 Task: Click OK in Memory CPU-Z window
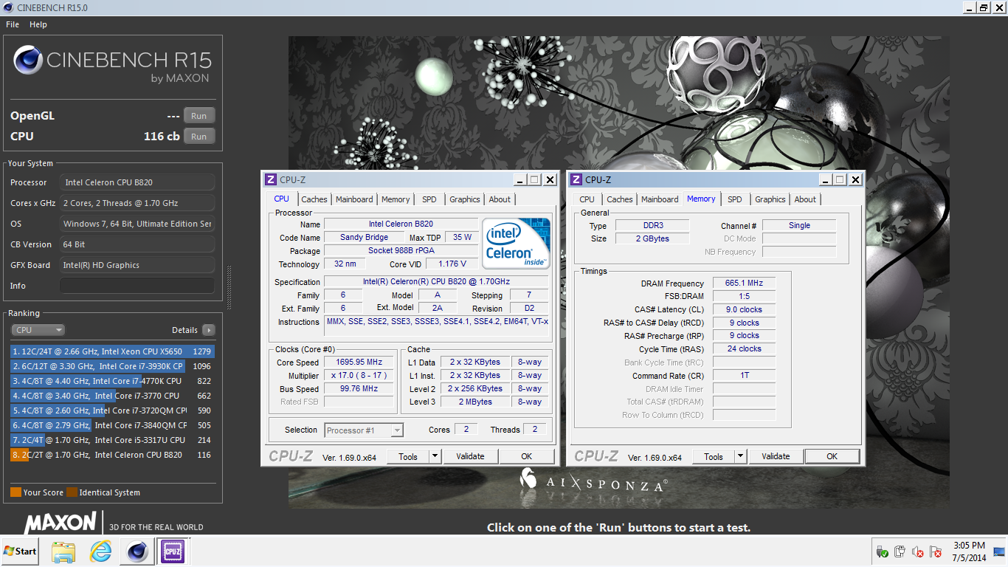point(832,456)
